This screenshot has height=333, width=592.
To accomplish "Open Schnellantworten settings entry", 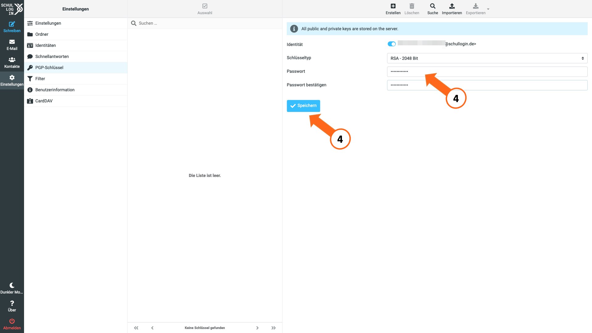I will tap(76, 56).
